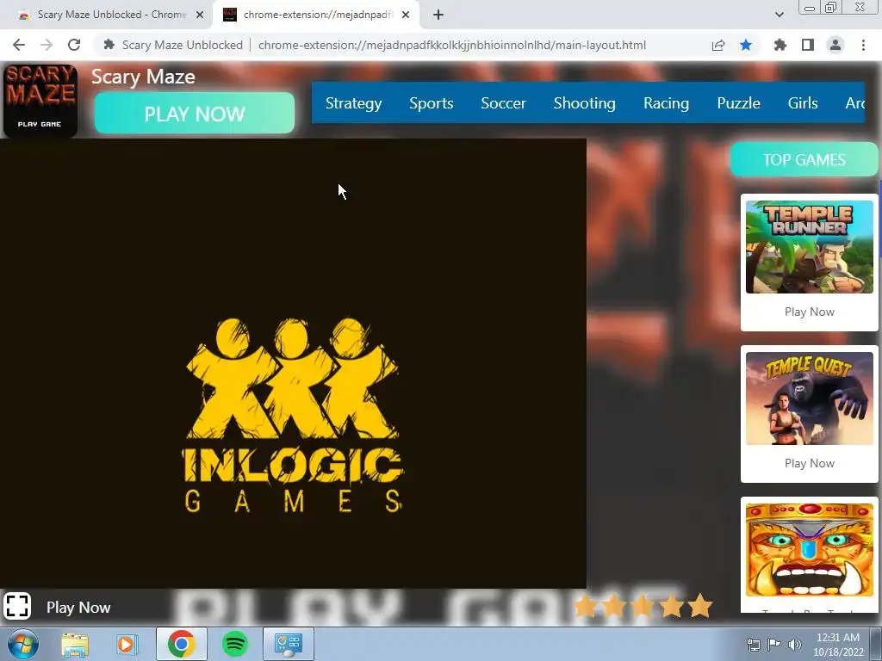Image resolution: width=882 pixels, height=661 pixels.
Task: Open the Strategy category
Action: [x=353, y=103]
